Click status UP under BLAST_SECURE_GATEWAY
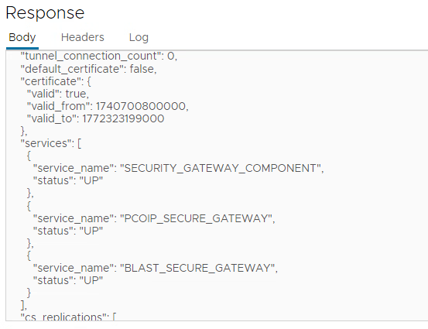Screen dimensions: 428x329 pos(68,280)
